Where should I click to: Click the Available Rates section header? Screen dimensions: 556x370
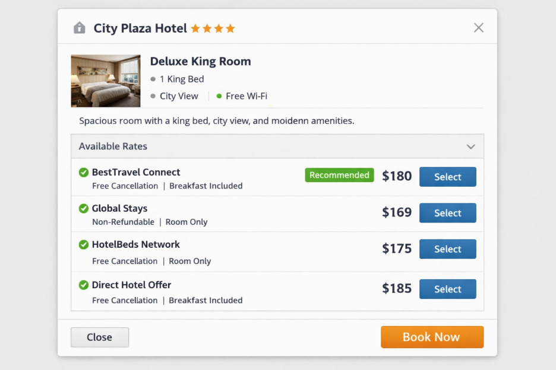[113, 146]
